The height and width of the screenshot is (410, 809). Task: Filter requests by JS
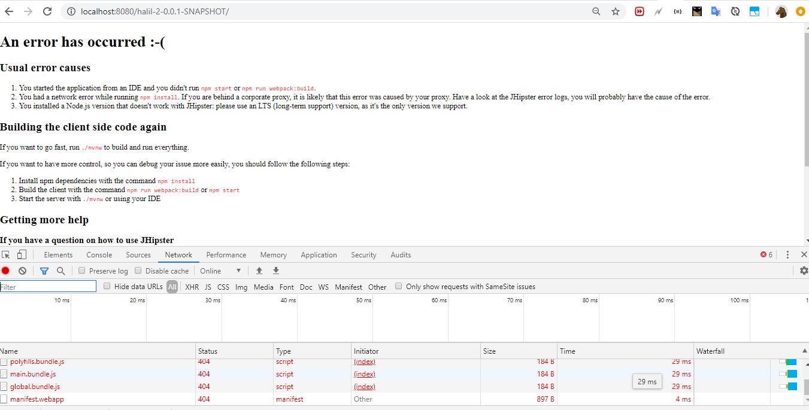click(208, 287)
